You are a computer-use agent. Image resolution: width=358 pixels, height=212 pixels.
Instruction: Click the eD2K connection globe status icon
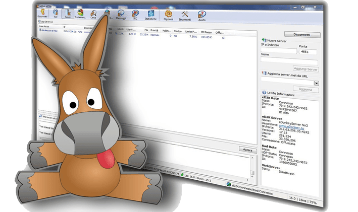tap(229, 184)
